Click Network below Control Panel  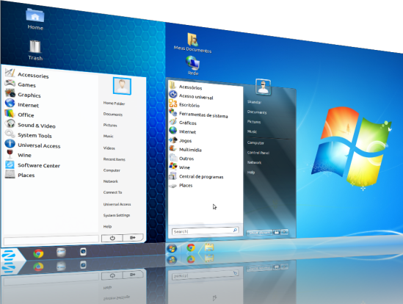(x=254, y=162)
